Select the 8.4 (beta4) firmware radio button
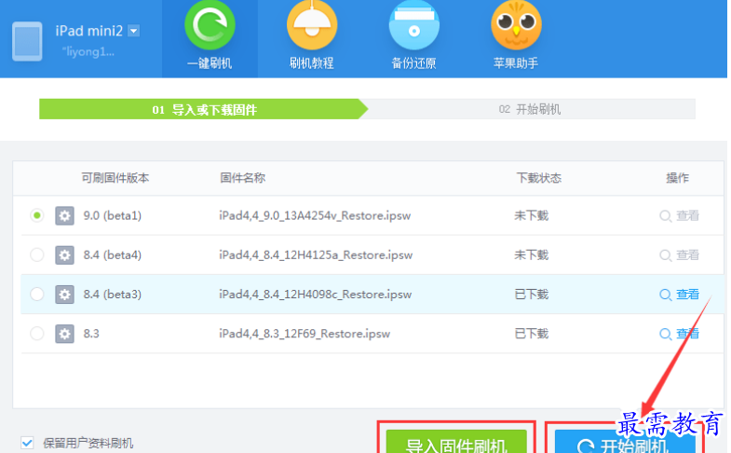The height and width of the screenshot is (453, 731). pos(37,254)
